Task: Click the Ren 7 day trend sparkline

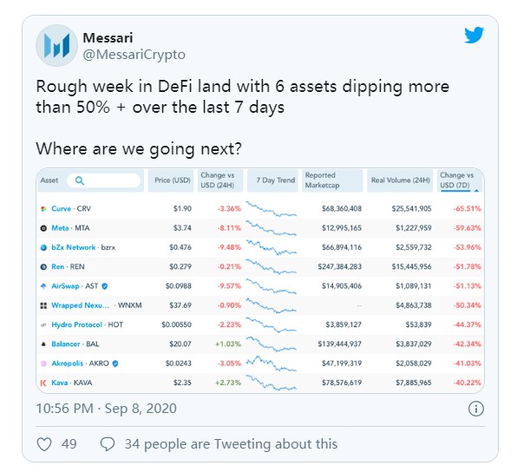Action: click(271, 267)
